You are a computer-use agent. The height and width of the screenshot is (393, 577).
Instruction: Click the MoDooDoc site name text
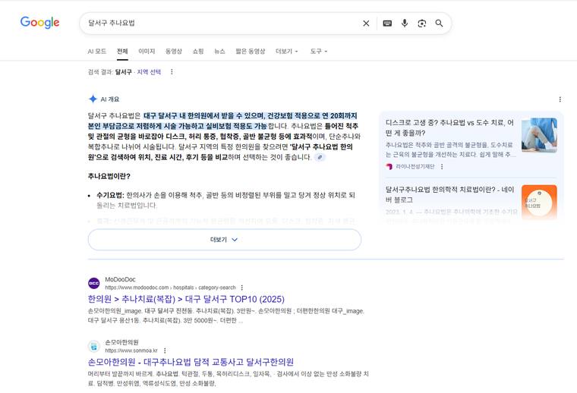click(x=120, y=279)
